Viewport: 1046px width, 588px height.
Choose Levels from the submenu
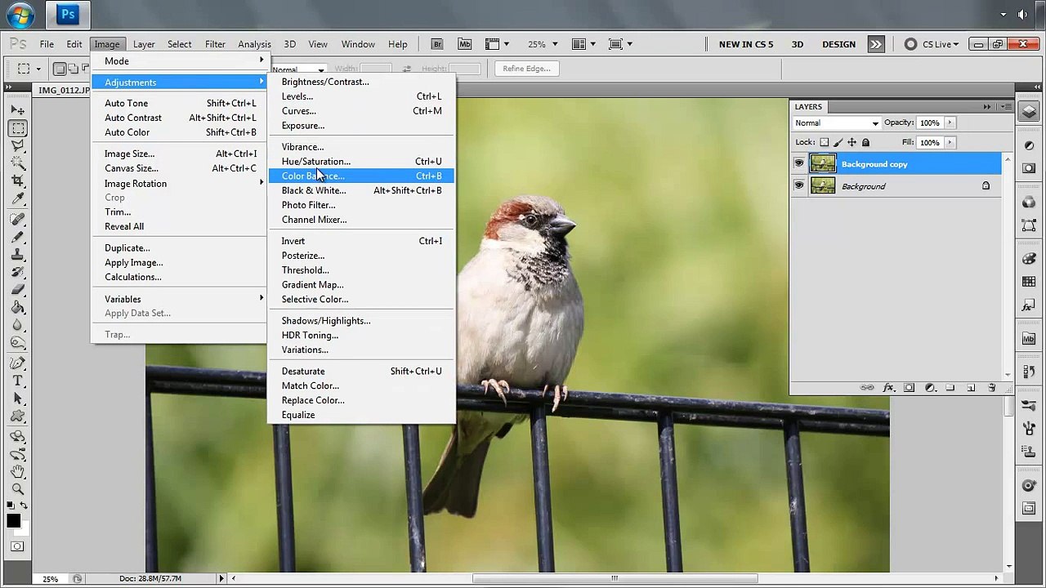coord(360,96)
